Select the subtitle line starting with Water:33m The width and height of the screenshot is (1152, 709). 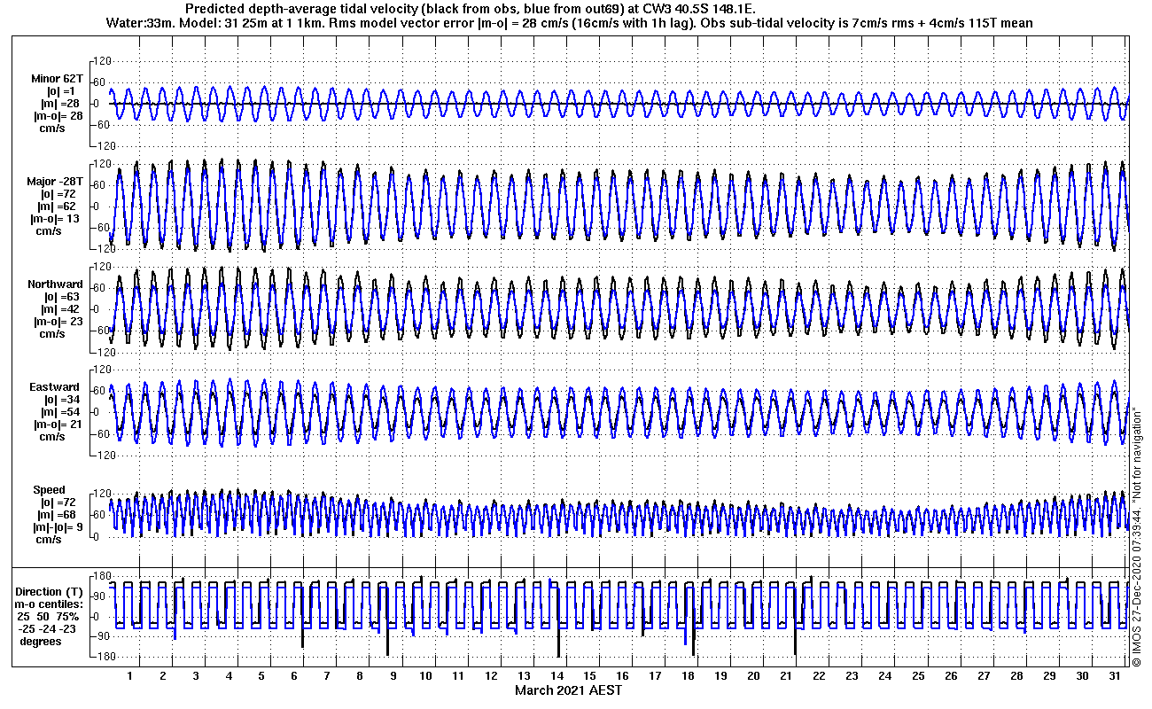click(568, 23)
